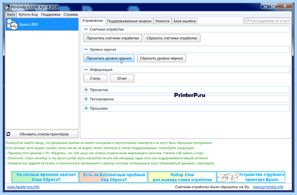Click the Статус button
The image size is (297, 195).
95,78
